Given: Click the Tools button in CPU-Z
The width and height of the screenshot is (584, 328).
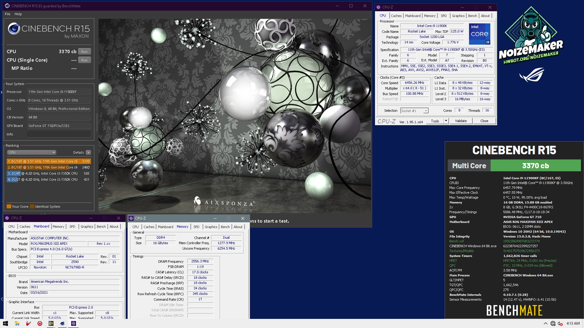Looking at the screenshot, I should (435, 121).
